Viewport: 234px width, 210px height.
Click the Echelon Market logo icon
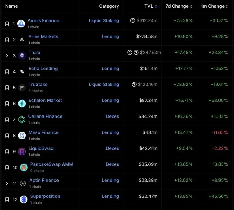(22, 104)
